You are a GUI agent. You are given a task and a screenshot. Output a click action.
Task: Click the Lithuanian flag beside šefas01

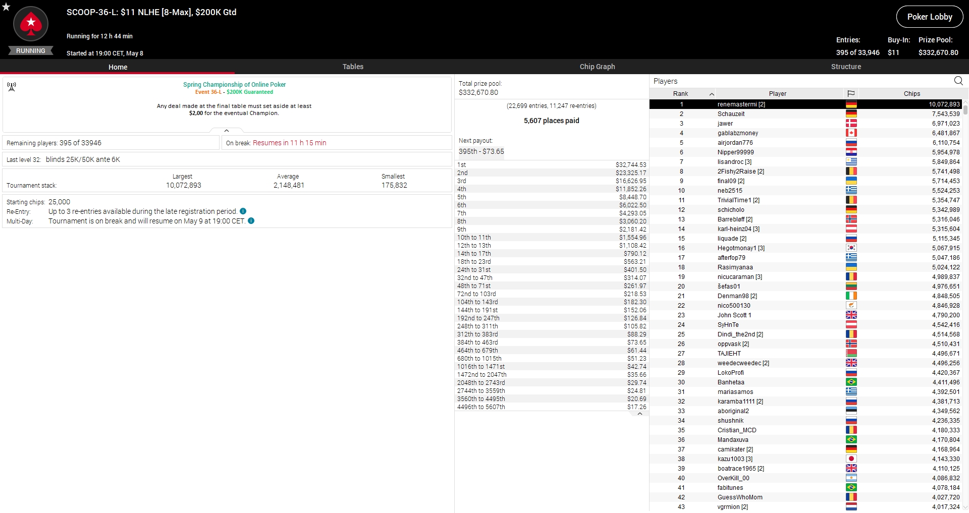tap(851, 287)
